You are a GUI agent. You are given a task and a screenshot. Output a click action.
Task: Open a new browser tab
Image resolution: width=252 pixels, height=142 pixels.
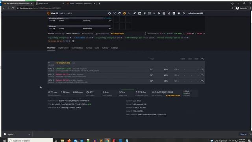click(99, 4)
